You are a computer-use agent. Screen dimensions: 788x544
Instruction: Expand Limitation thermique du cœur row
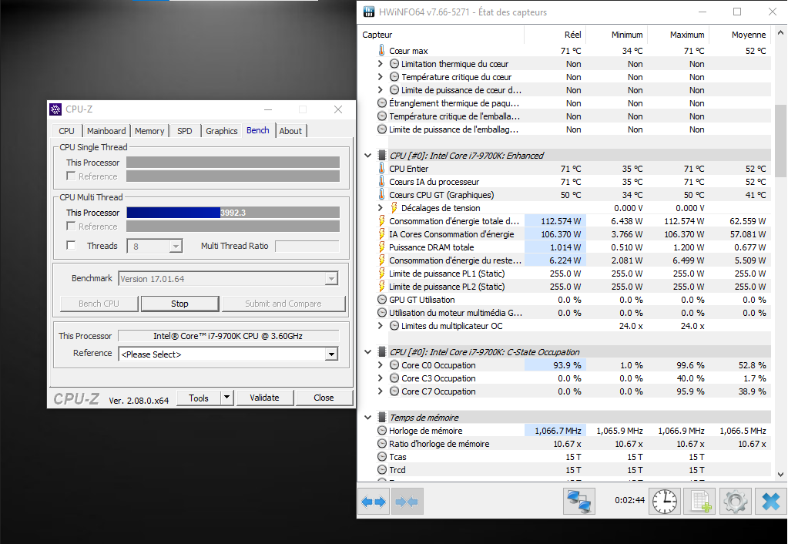381,64
